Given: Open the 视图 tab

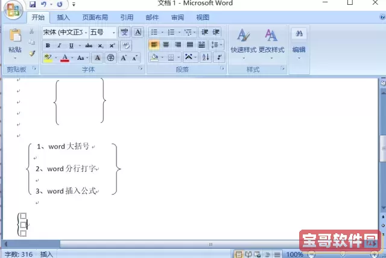Looking at the screenshot, I should 203,18.
